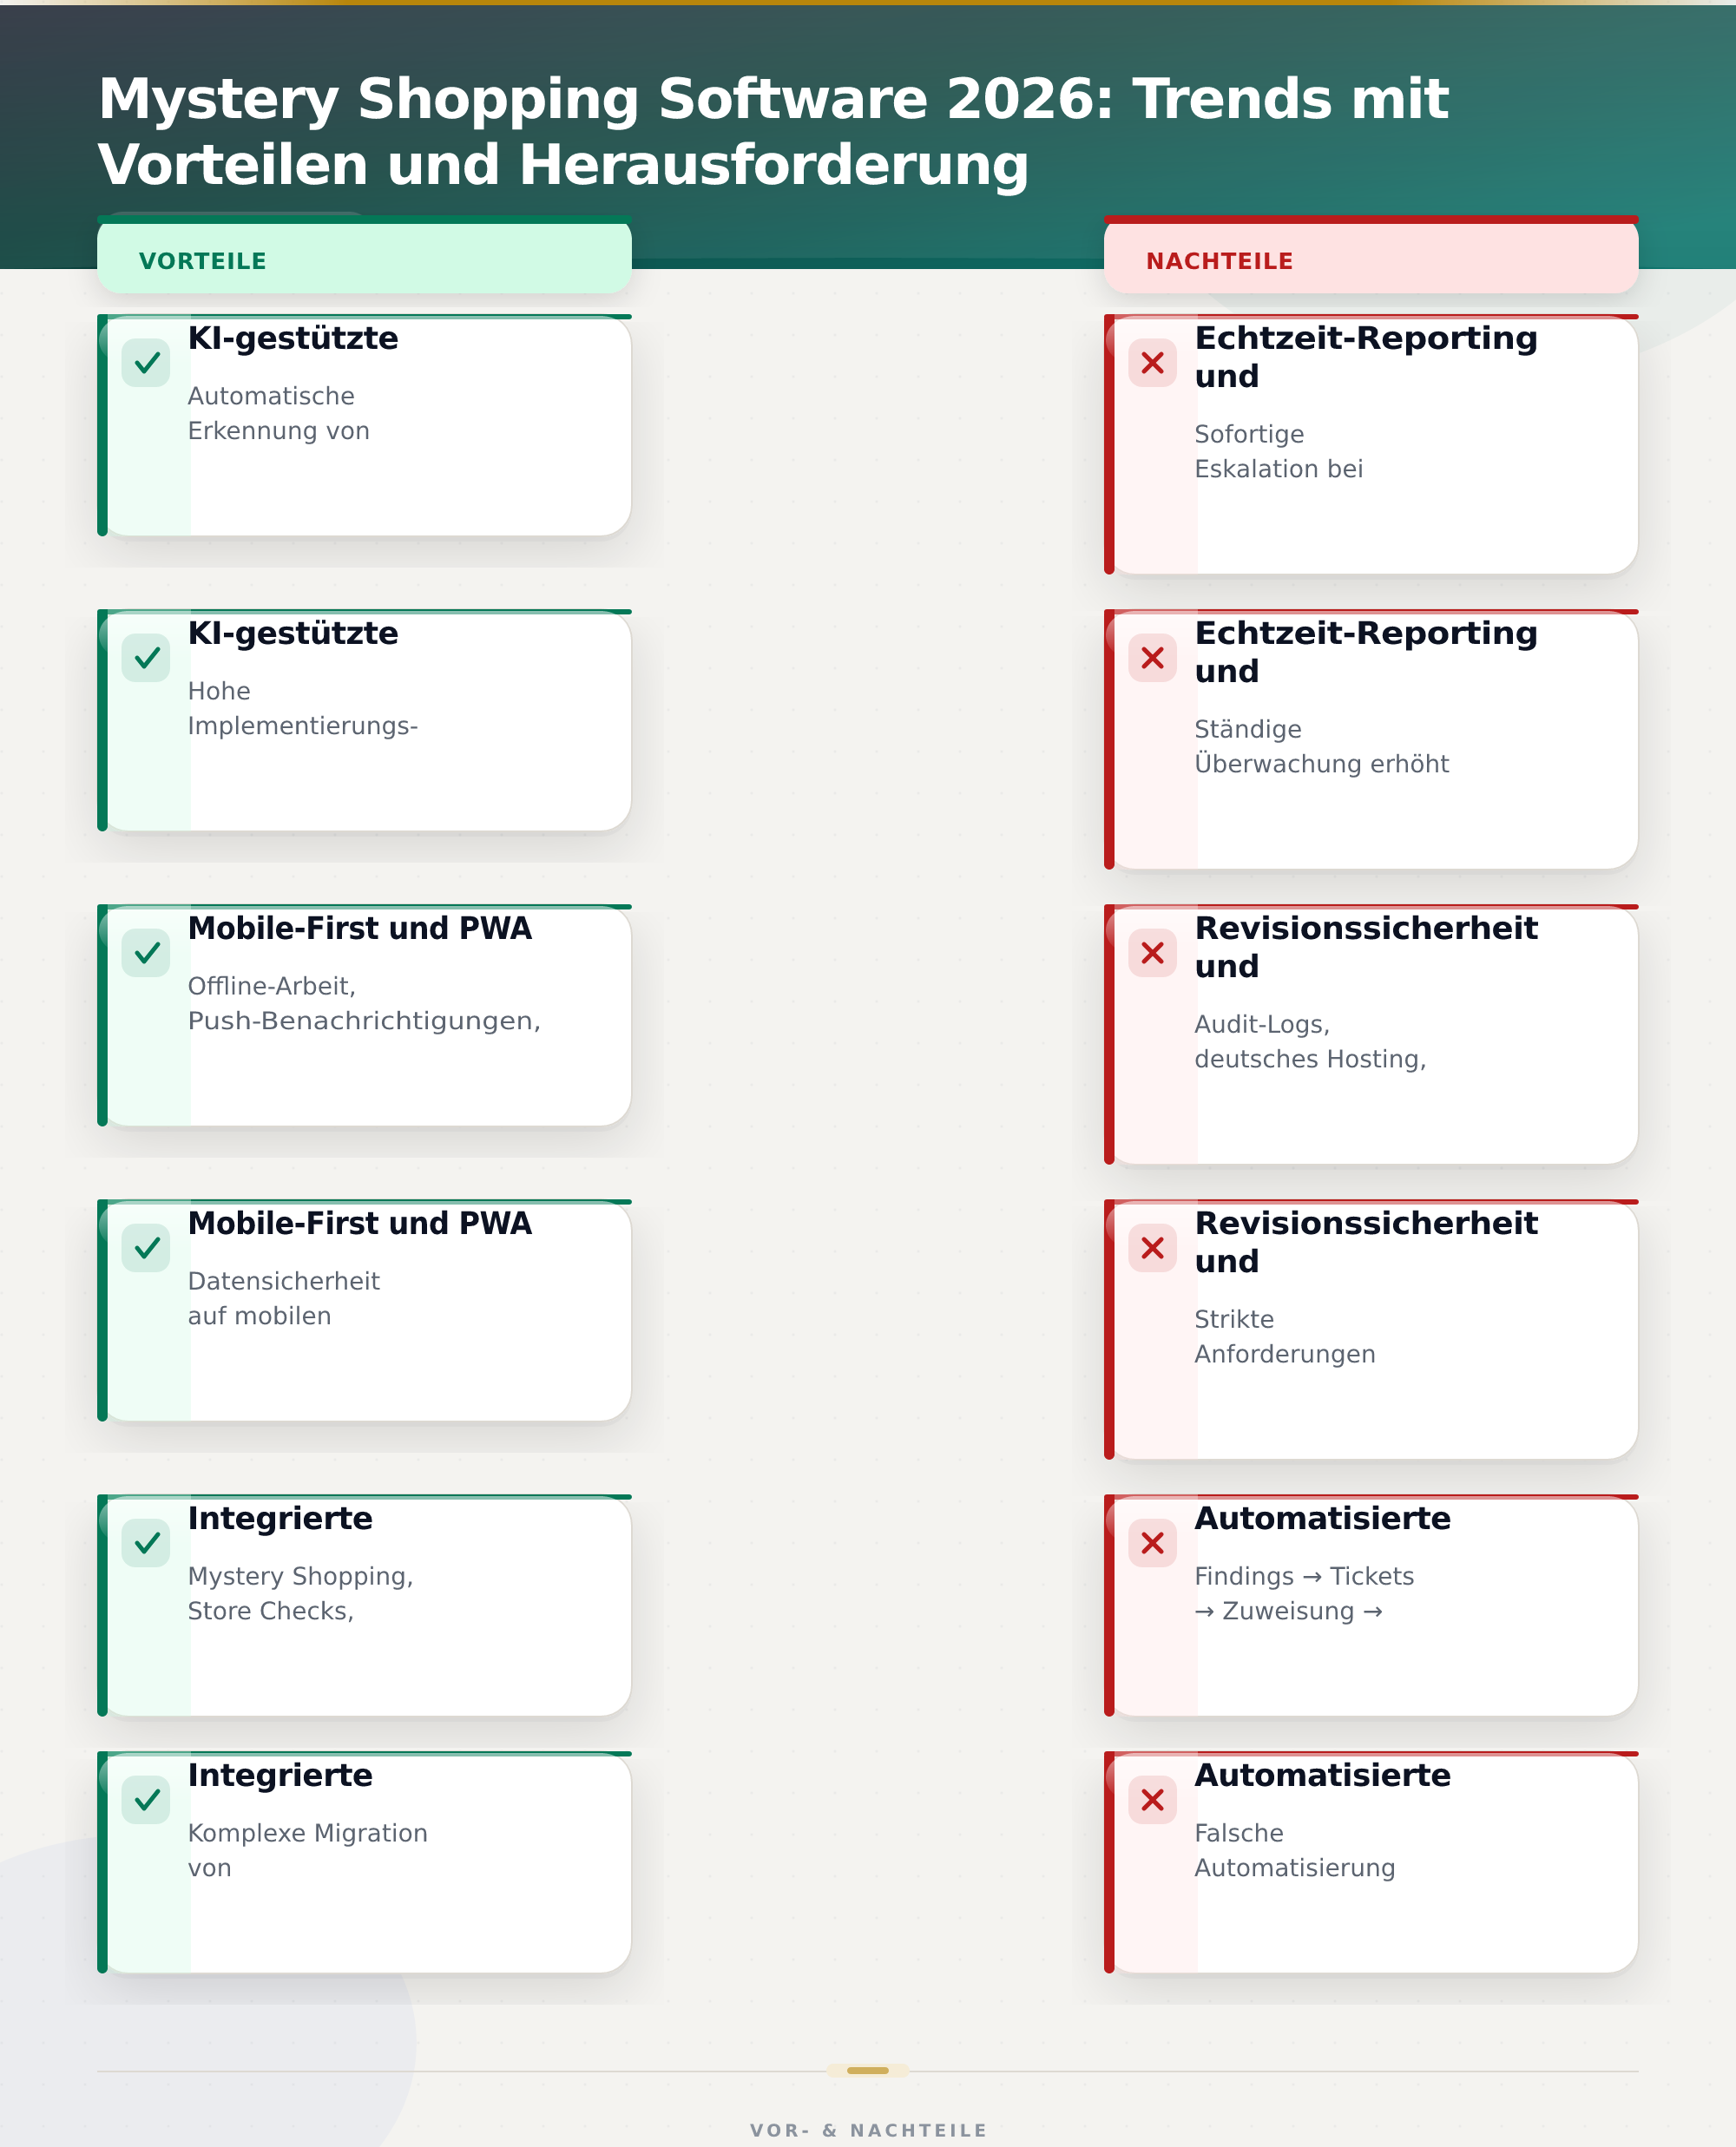
Task: Select the NACHTEILE column header
Action: (x=1371, y=256)
